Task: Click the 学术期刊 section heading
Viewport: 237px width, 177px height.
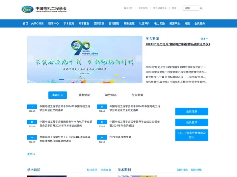Action: pyautogui.click(x=124, y=170)
